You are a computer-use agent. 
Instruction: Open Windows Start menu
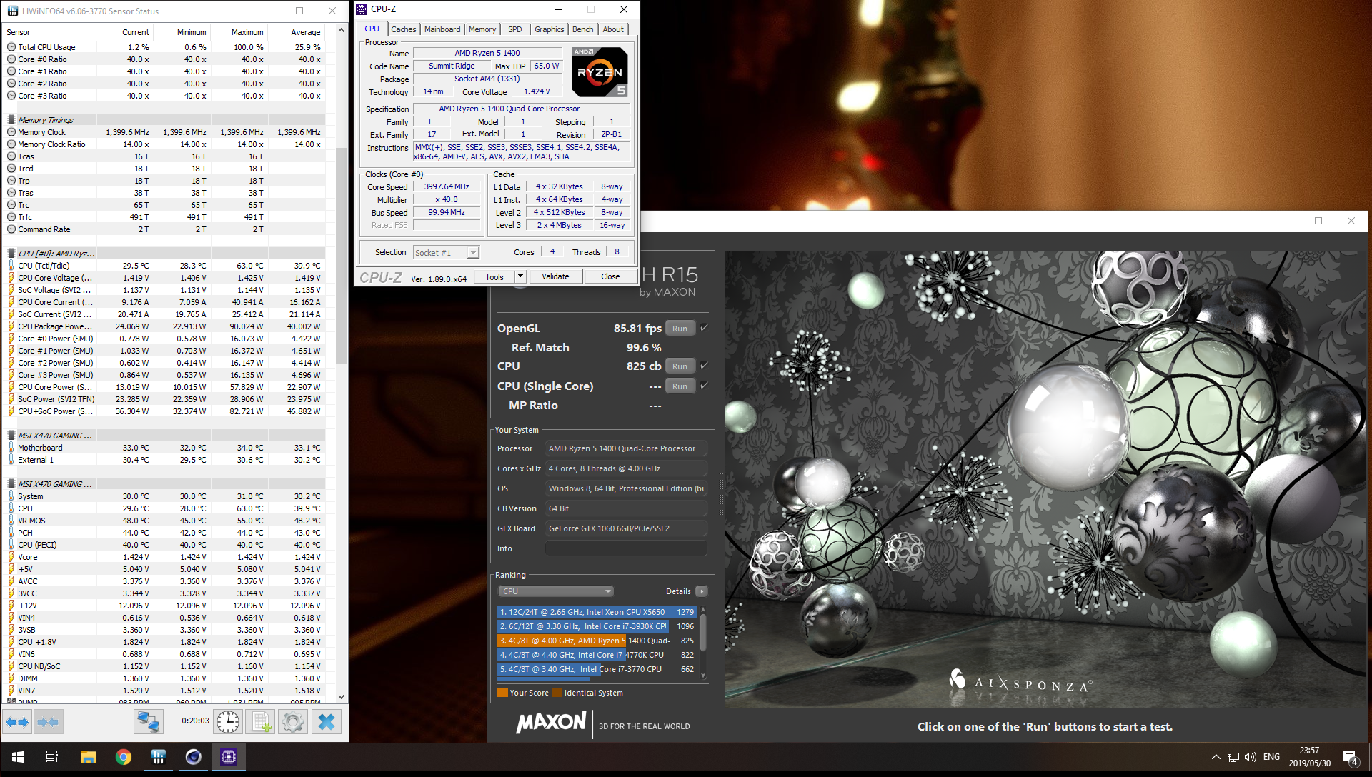(18, 757)
